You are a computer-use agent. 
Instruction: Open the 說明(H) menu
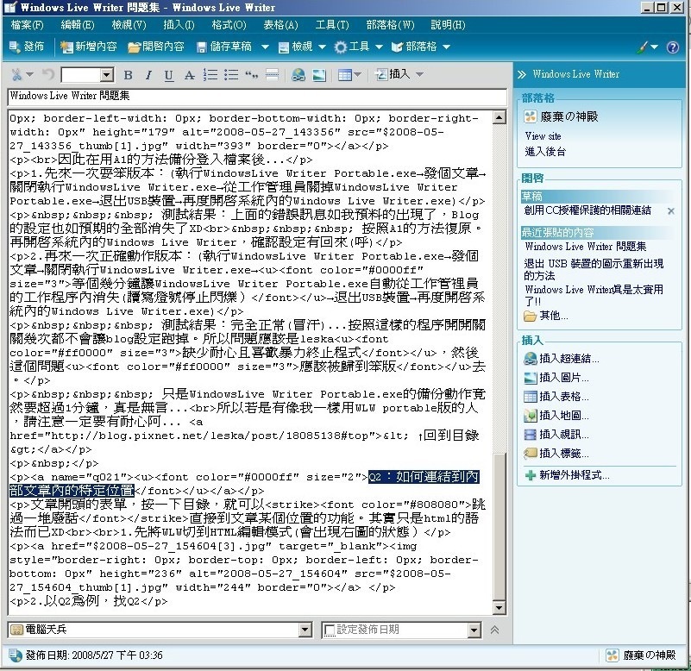[448, 25]
